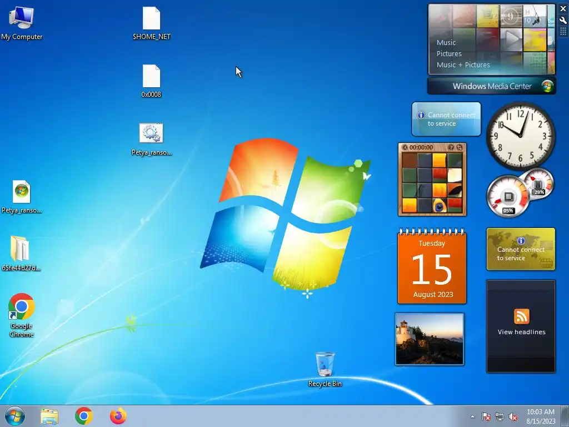Select the Google Chrome desktop shortcut
Screen dimensions: 569x427
pyautogui.click(x=22, y=315)
